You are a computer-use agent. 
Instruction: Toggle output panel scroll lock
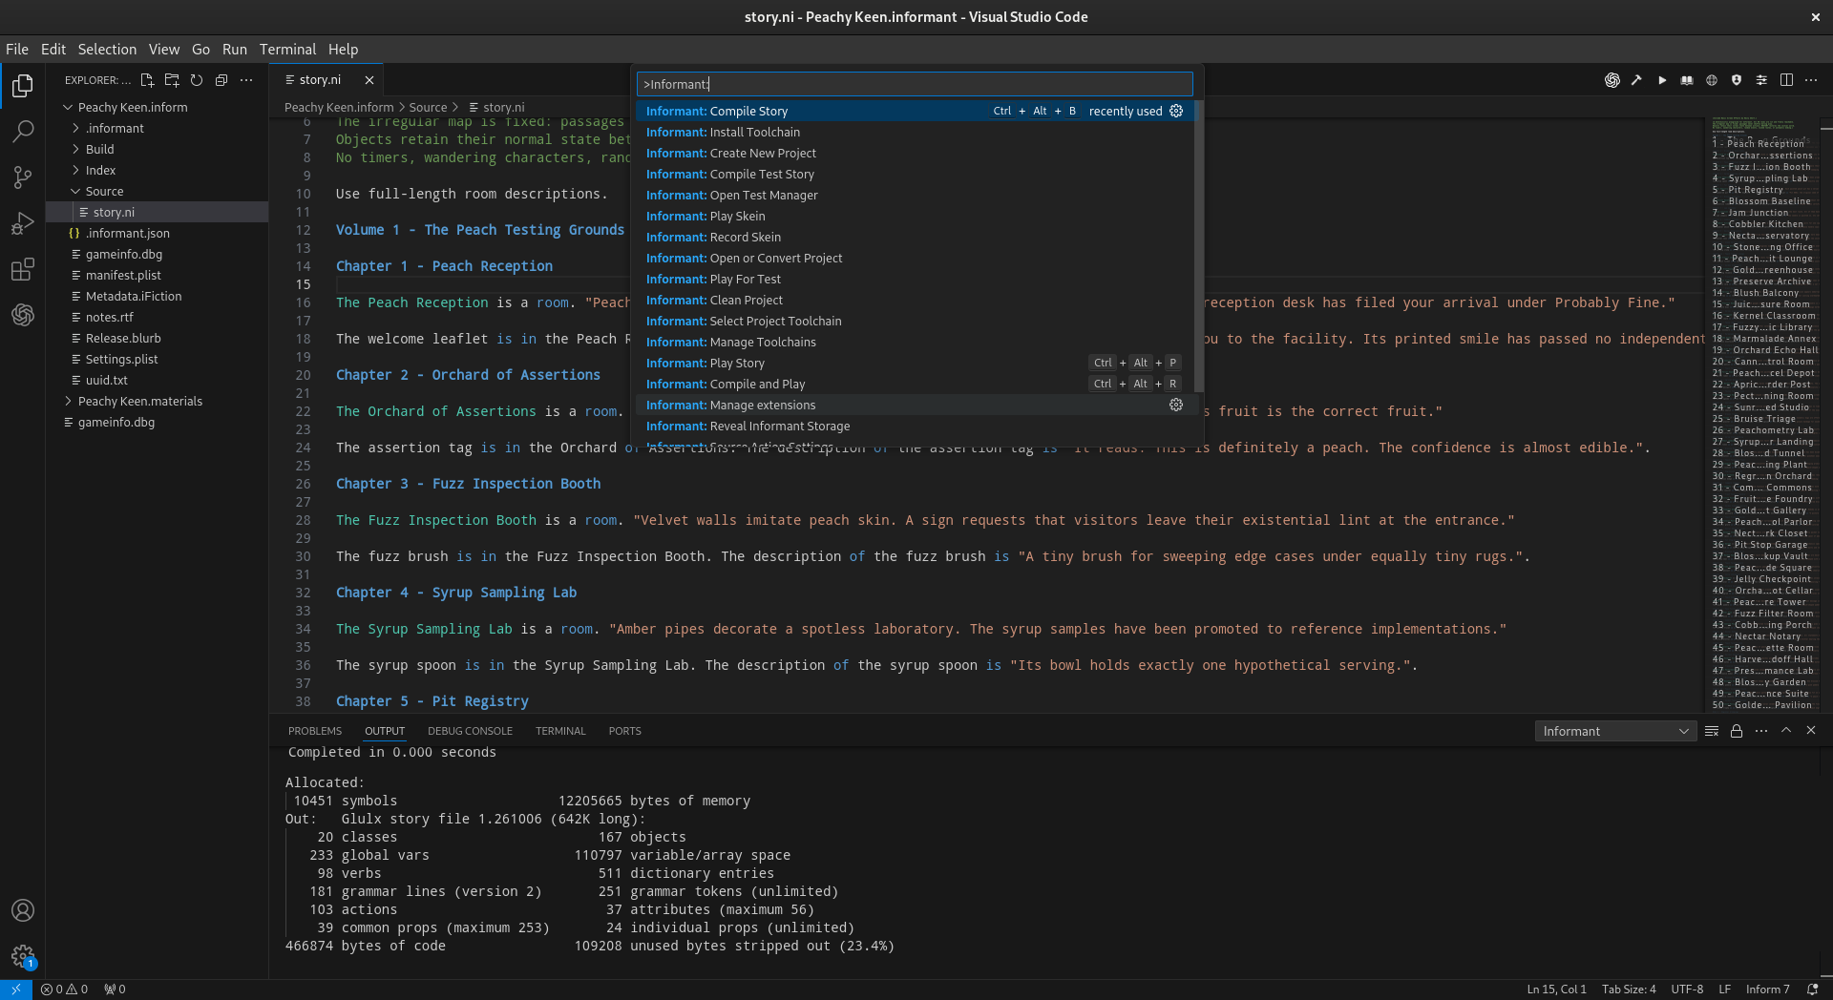coord(1737,731)
